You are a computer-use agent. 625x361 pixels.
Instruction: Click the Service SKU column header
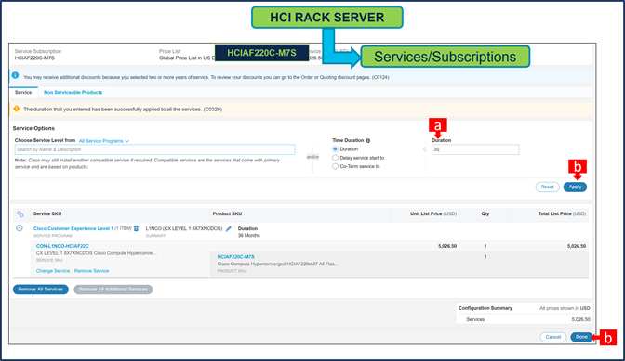[x=47, y=213]
